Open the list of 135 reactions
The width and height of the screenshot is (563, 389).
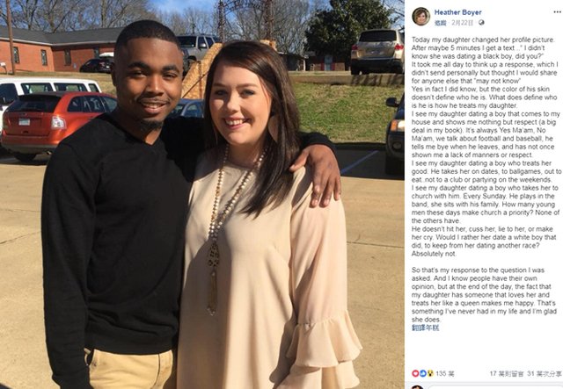click(x=445, y=373)
